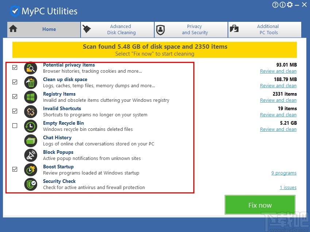Click the 9 programs startup link
This screenshot has width=310, height=232.
pyautogui.click(x=284, y=173)
